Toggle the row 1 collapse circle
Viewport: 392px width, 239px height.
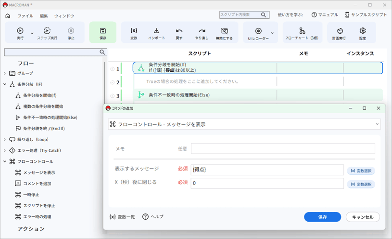113,69
